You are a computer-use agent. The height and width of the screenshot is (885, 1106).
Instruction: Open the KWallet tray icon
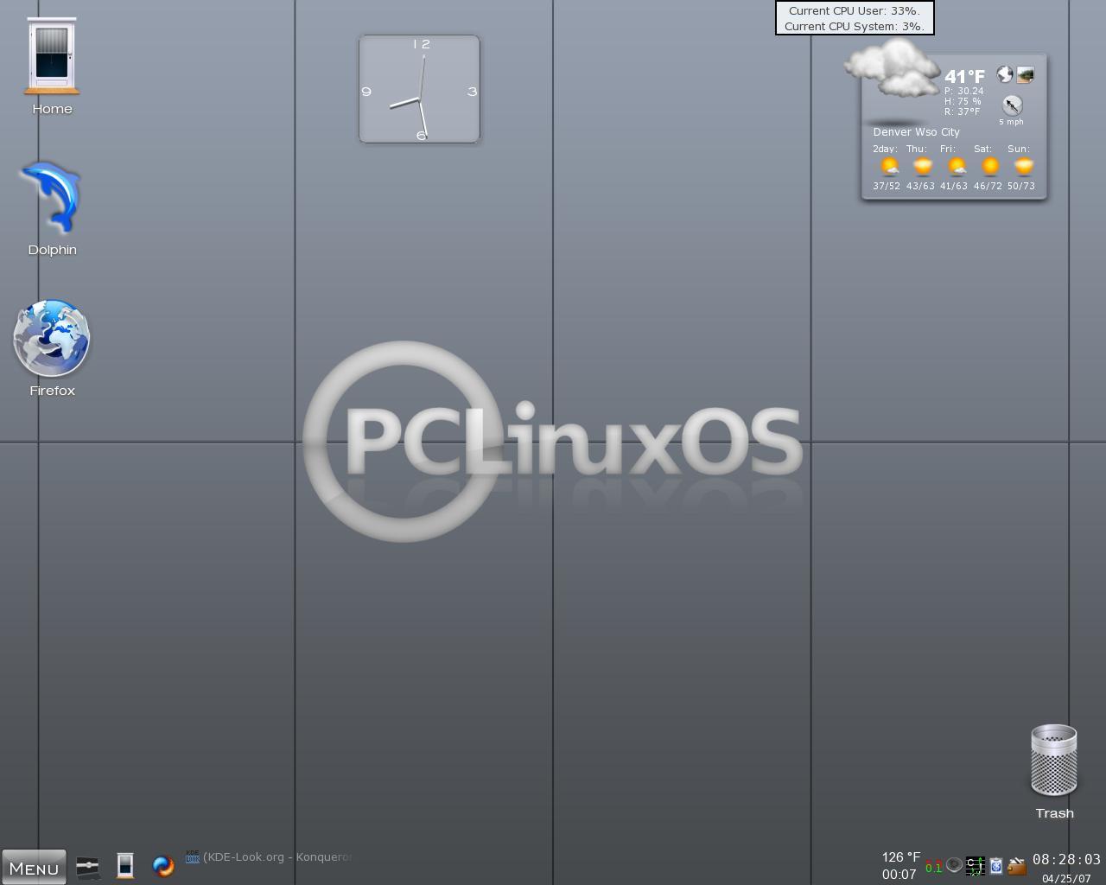coord(1017,865)
